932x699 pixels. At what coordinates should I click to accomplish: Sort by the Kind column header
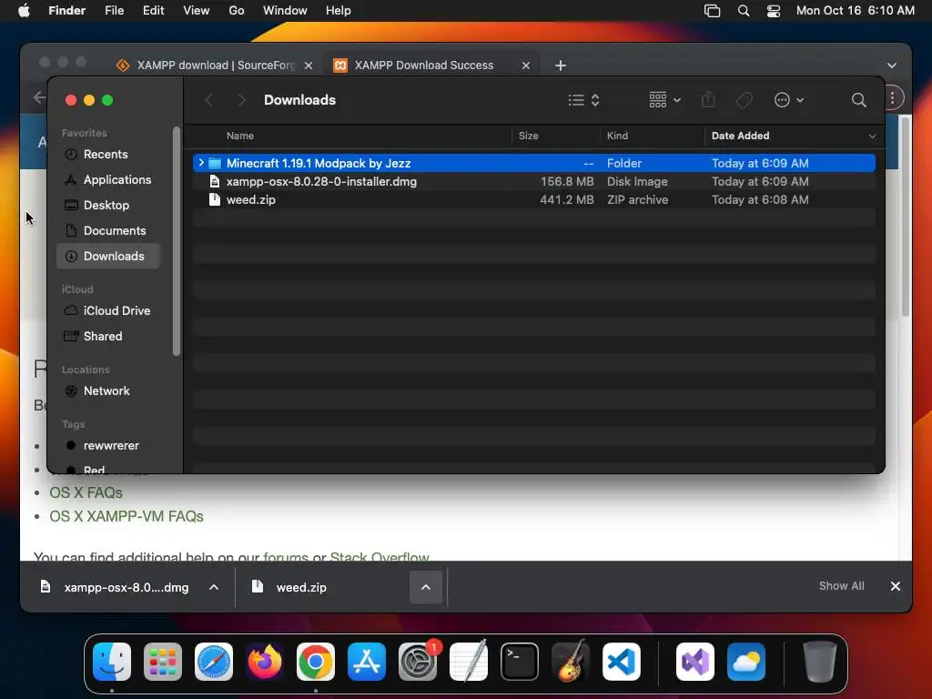[x=617, y=136]
